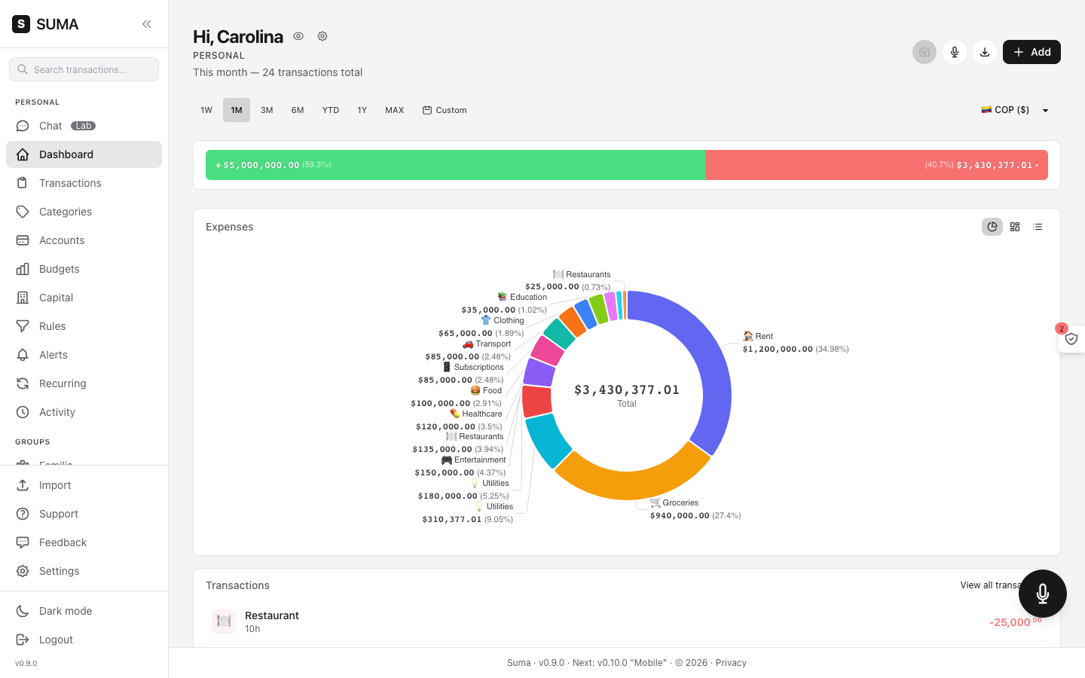Click the -25,000 transaction amount
The height and width of the screenshot is (678, 1085).
tap(1015, 621)
